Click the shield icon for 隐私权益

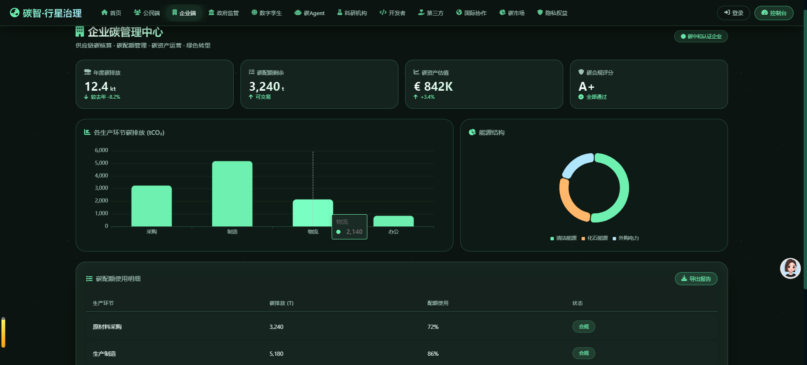540,13
